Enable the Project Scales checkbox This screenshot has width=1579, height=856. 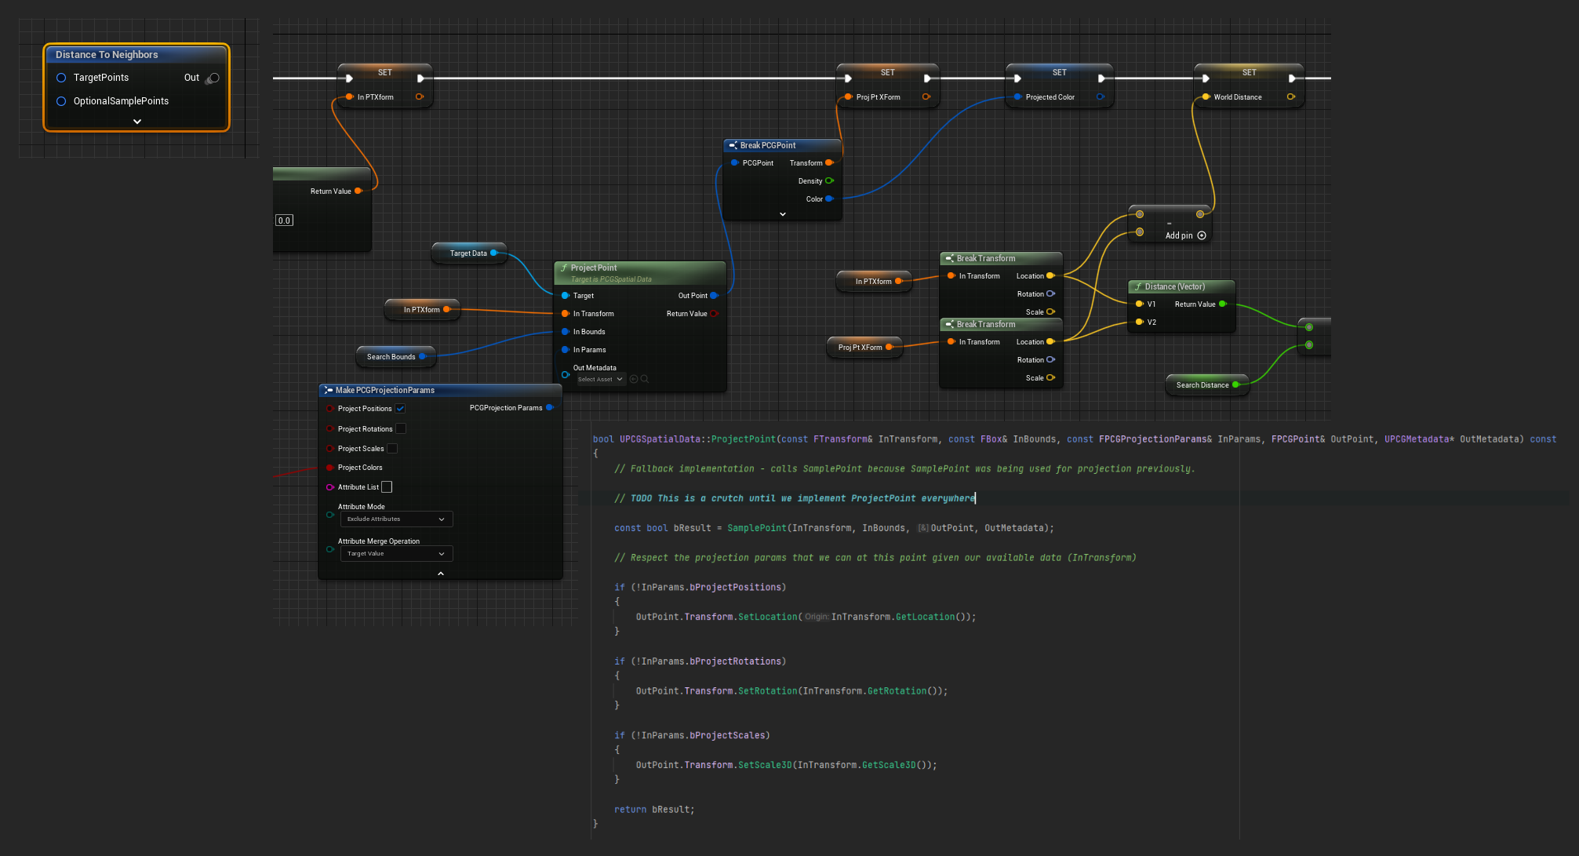click(392, 449)
